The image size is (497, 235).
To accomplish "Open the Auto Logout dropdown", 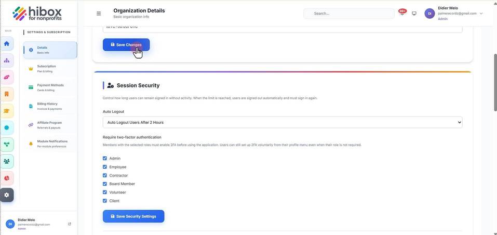I will coord(283,122).
